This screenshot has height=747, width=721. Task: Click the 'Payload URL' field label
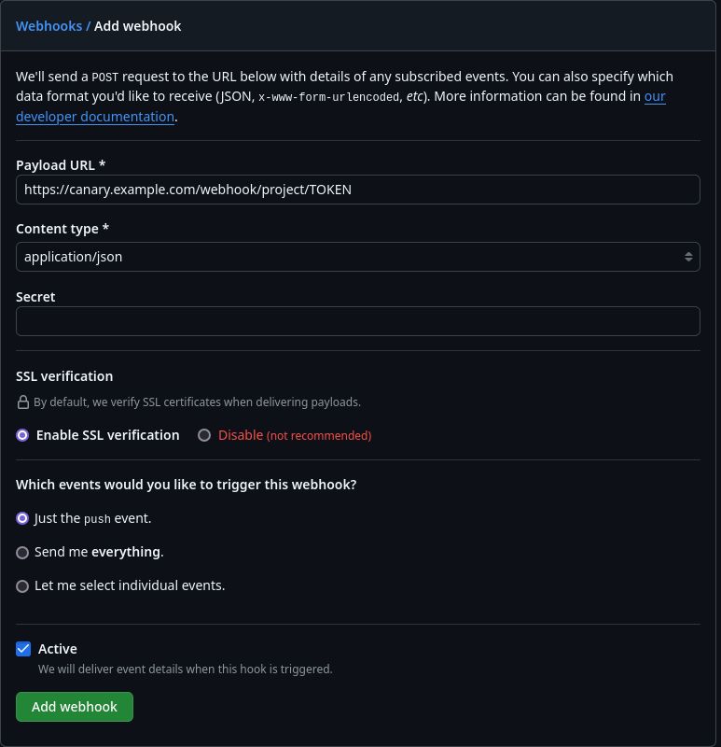pos(61,165)
